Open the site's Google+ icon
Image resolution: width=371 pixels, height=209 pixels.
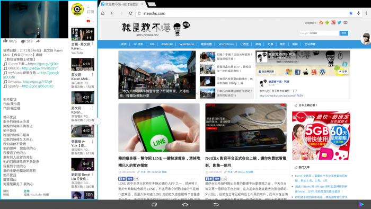[333, 22]
